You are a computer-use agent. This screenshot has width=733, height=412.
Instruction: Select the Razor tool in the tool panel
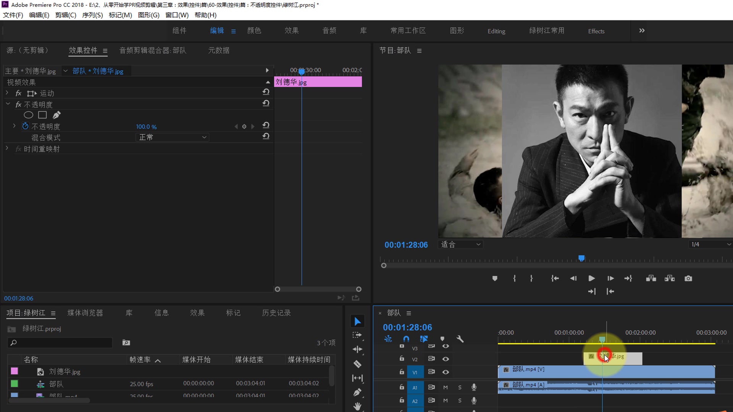pos(357,364)
